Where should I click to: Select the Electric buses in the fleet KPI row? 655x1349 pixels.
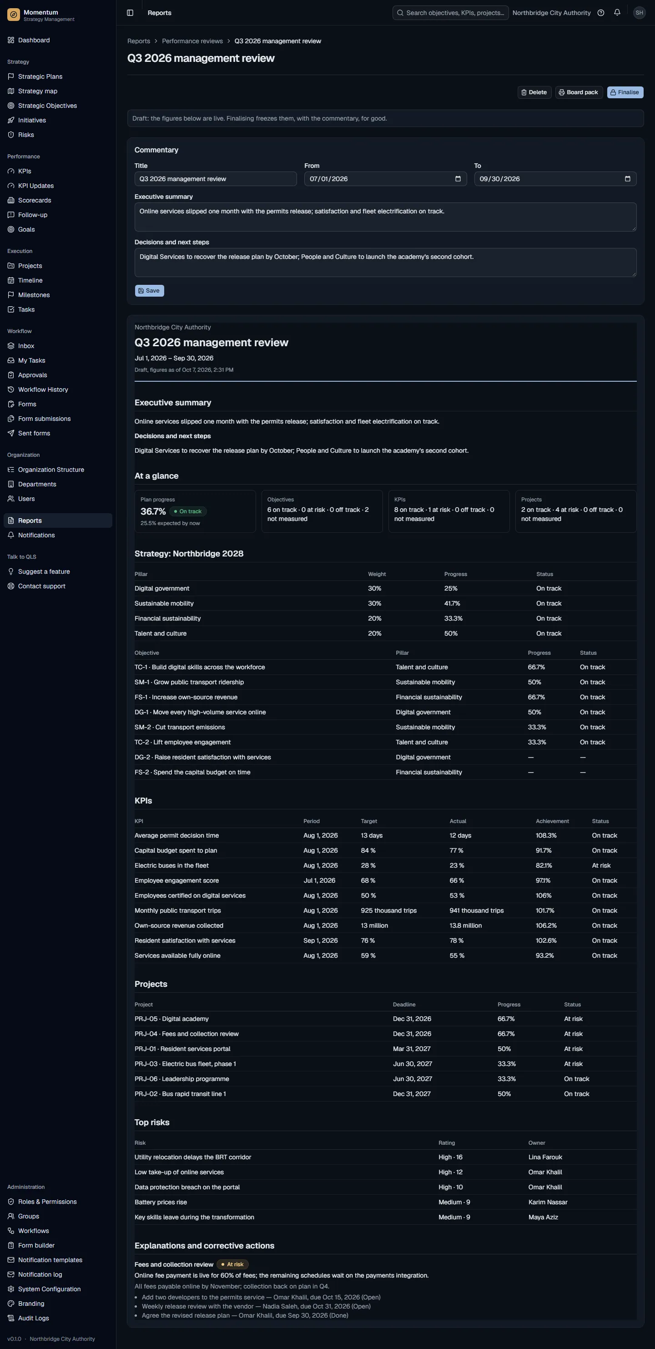pos(385,866)
